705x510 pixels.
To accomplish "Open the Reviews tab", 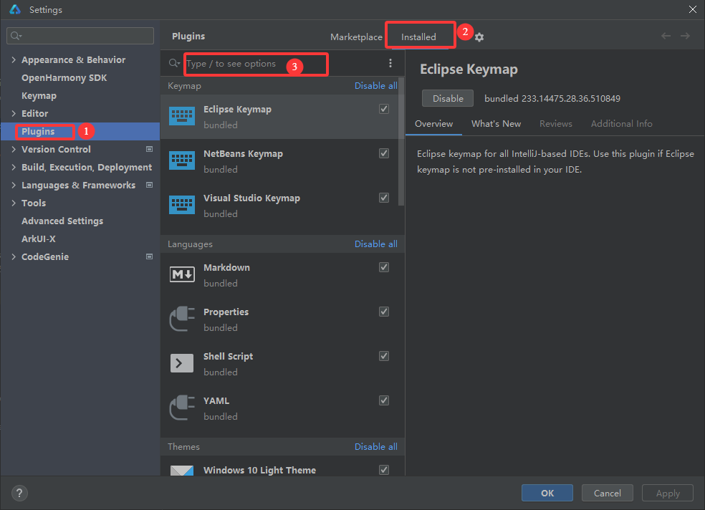I will click(556, 124).
